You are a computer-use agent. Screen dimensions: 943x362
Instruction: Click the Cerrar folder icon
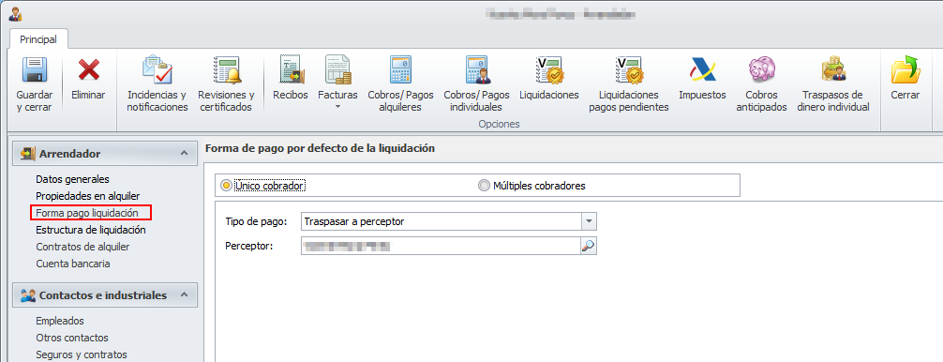906,69
